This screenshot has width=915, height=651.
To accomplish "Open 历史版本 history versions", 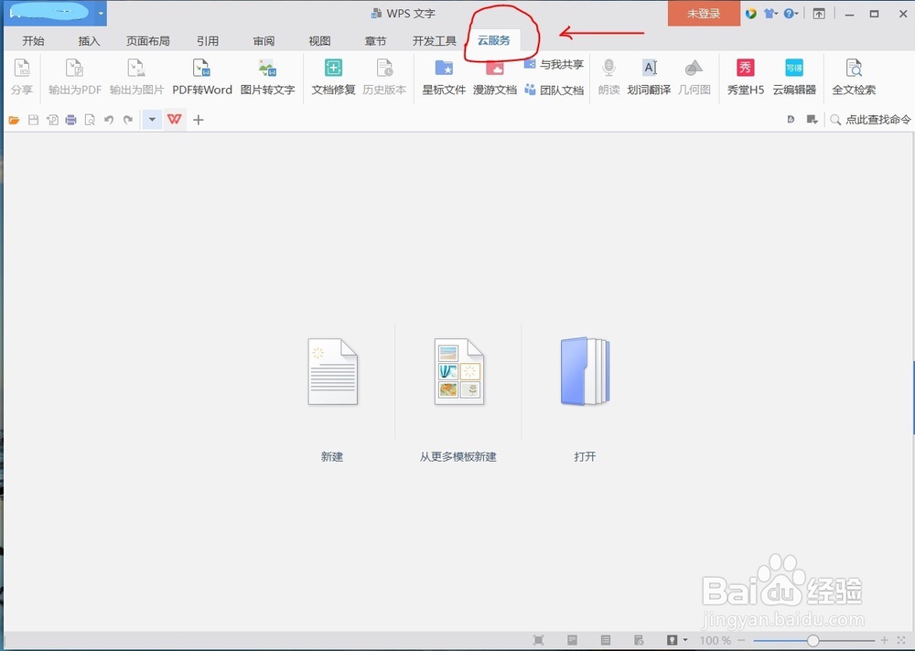I will (x=384, y=77).
